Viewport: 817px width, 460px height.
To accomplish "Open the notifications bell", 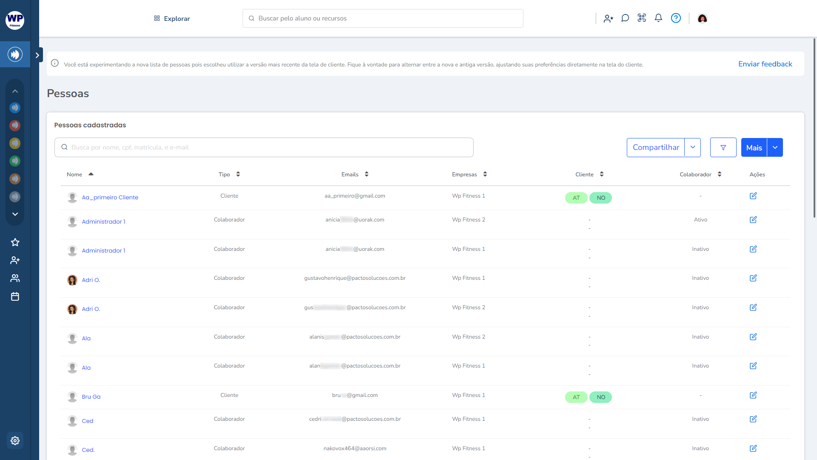I will tap(658, 18).
